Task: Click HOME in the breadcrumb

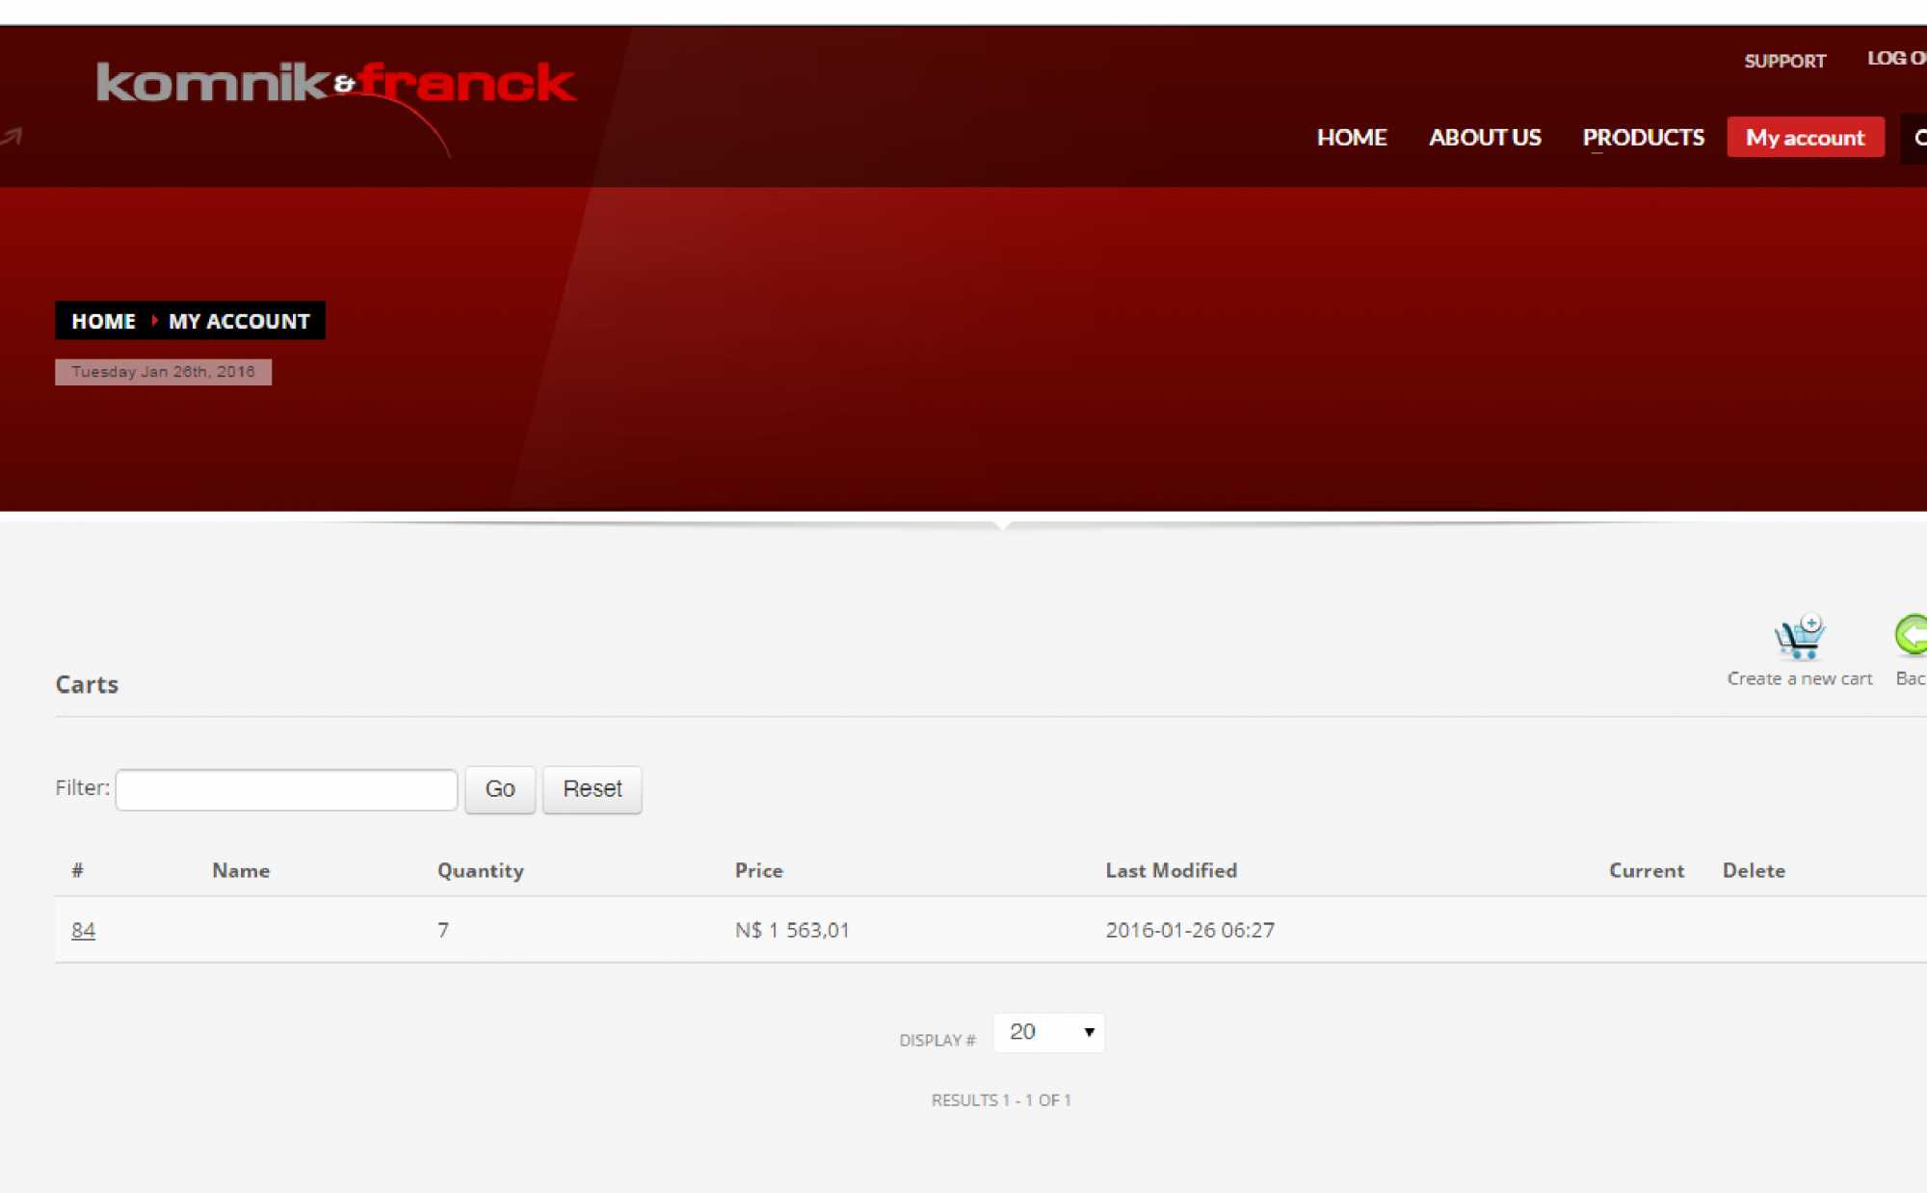Action: pos(103,322)
